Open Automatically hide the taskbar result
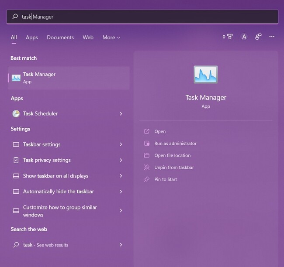Screen dimensions: 284x267 (x=69, y=192)
